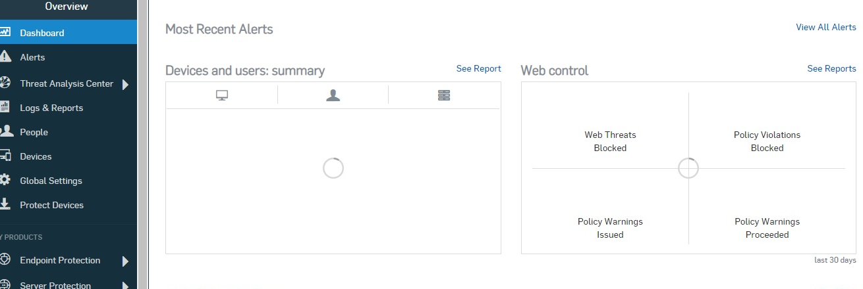
Task: Expand the Threat Analysis Center submenu arrow
Action: [125, 84]
